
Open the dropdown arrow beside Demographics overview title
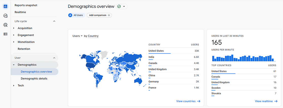tap(124, 7)
